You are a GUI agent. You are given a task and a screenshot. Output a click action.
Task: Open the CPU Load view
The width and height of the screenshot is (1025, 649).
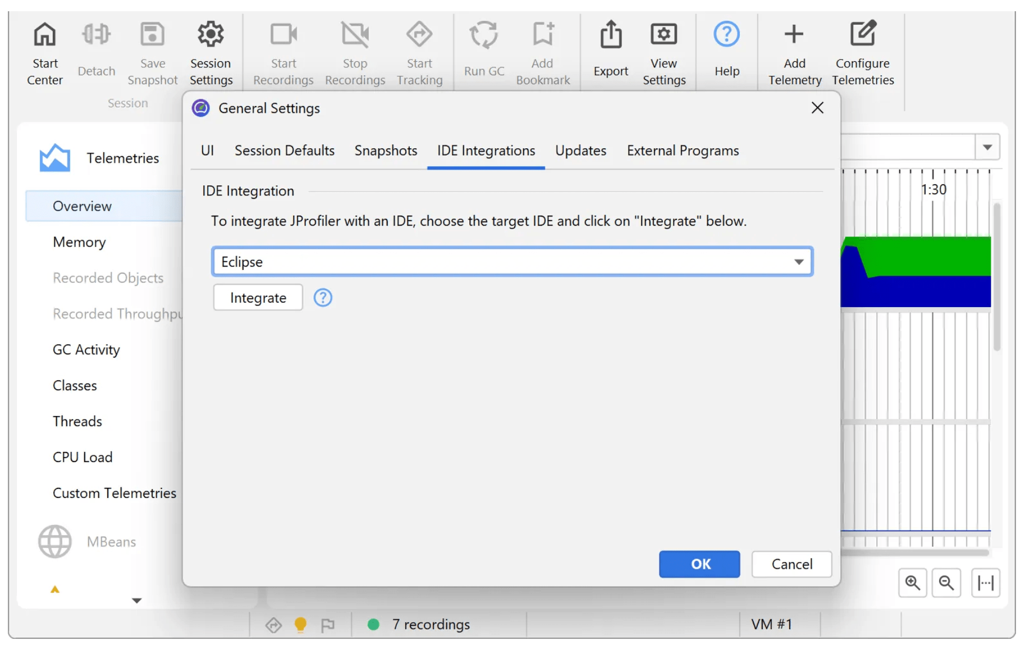83,458
